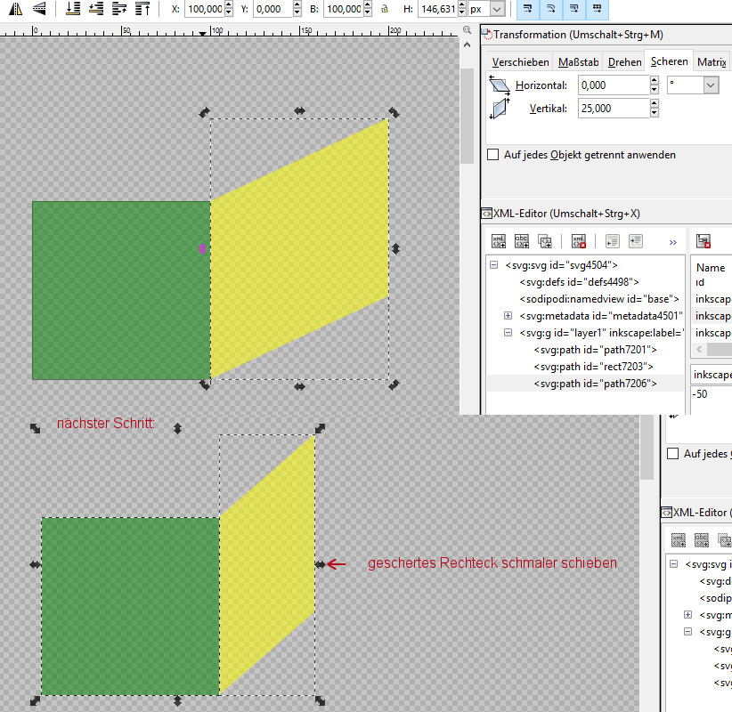This screenshot has height=712, width=732.
Task: Enable 'Auf jedes Objekt getrennt anwenden' checkbox
Action: click(493, 155)
